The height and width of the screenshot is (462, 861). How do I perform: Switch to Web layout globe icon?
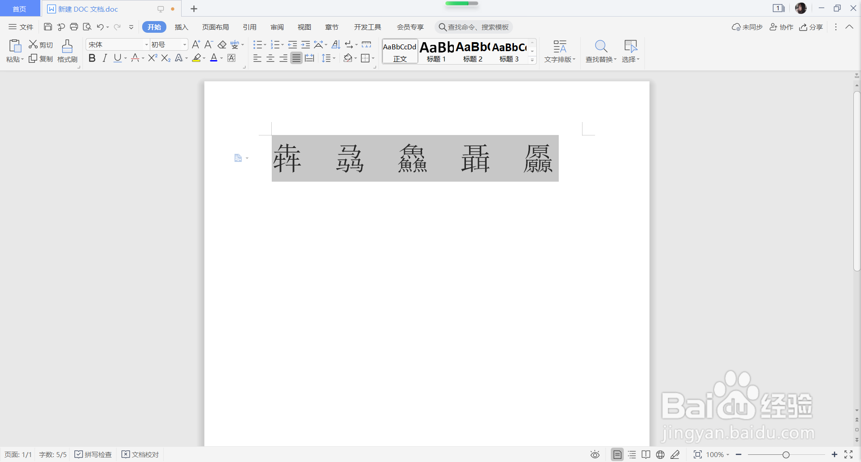[x=660, y=454]
